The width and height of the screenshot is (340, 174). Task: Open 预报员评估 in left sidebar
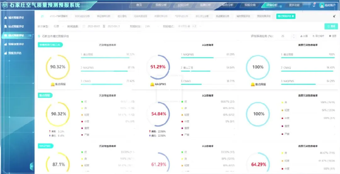pos(15,53)
